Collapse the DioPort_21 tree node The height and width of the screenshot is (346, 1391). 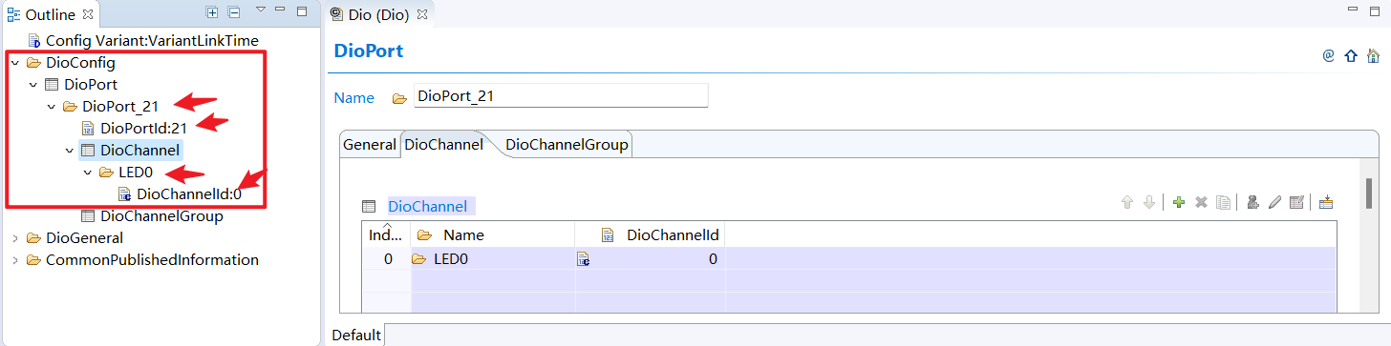pyautogui.click(x=51, y=107)
